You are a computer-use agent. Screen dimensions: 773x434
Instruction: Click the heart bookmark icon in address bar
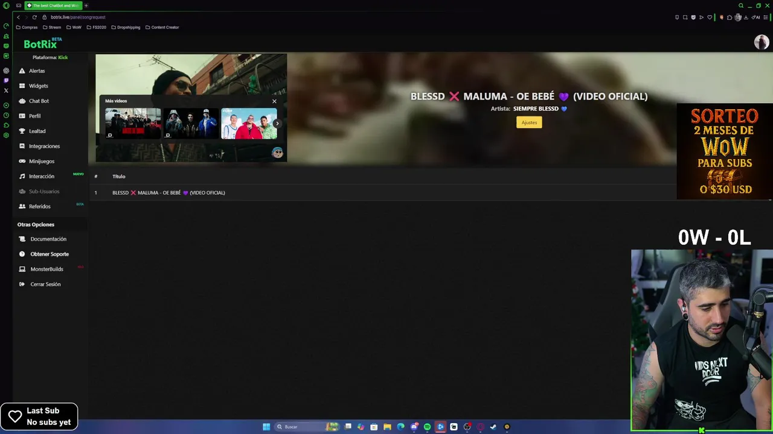coord(710,17)
